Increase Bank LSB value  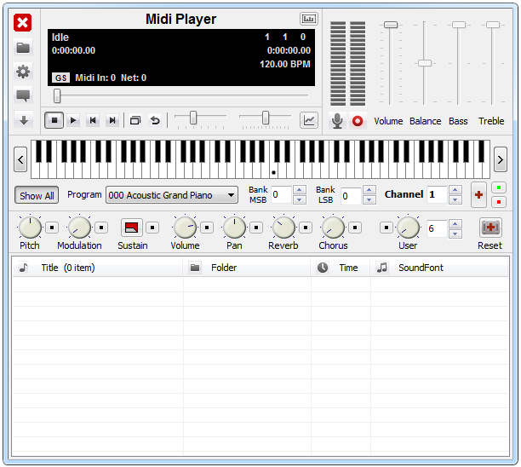(369, 190)
